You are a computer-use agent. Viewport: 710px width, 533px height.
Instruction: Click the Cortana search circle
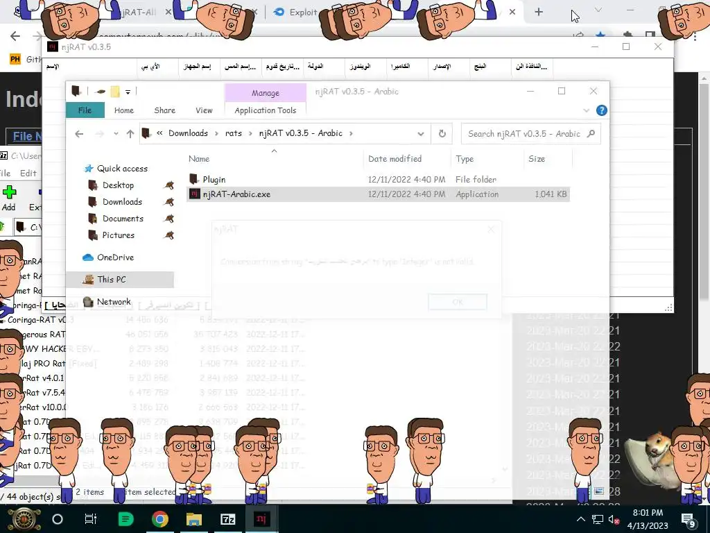tap(58, 519)
